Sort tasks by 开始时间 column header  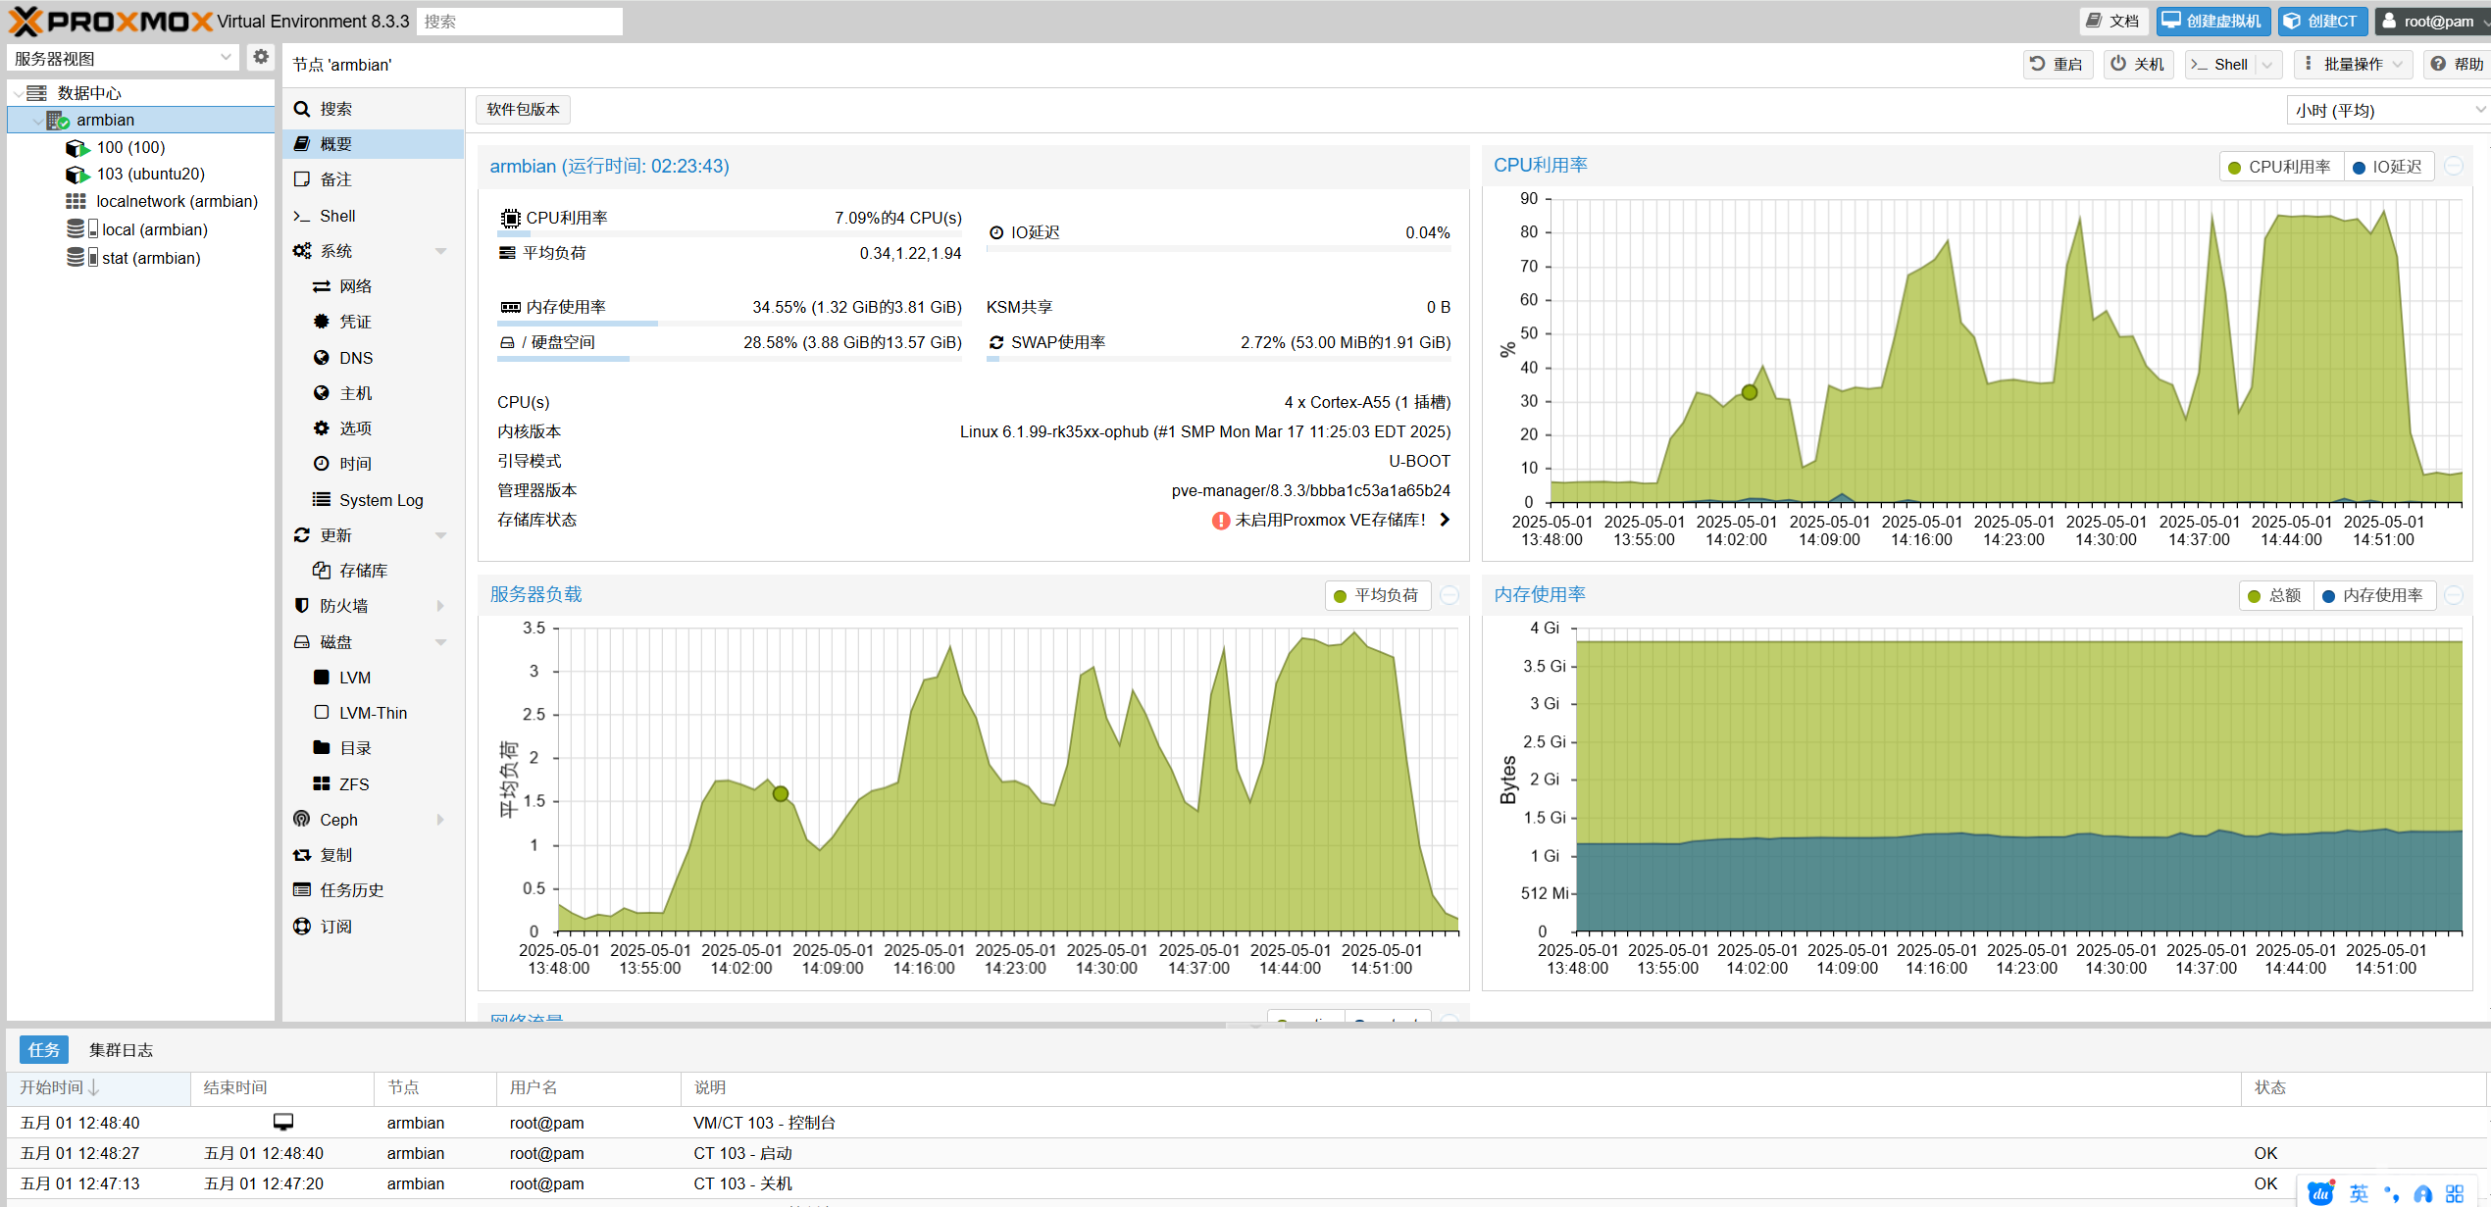98,1087
